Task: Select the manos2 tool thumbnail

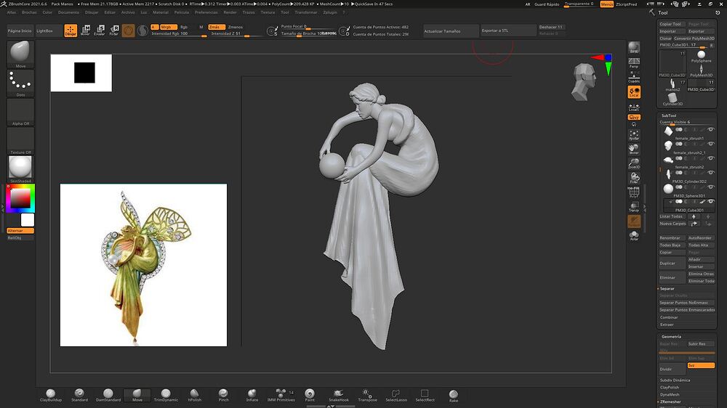Action: click(672, 86)
